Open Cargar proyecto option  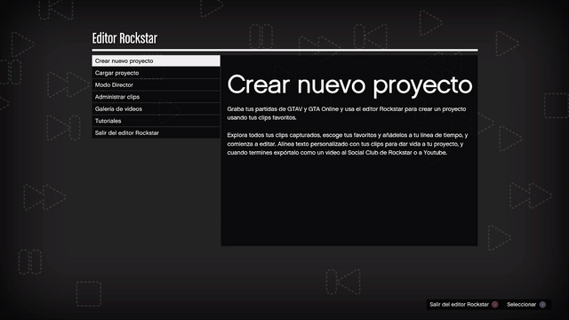[156, 73]
